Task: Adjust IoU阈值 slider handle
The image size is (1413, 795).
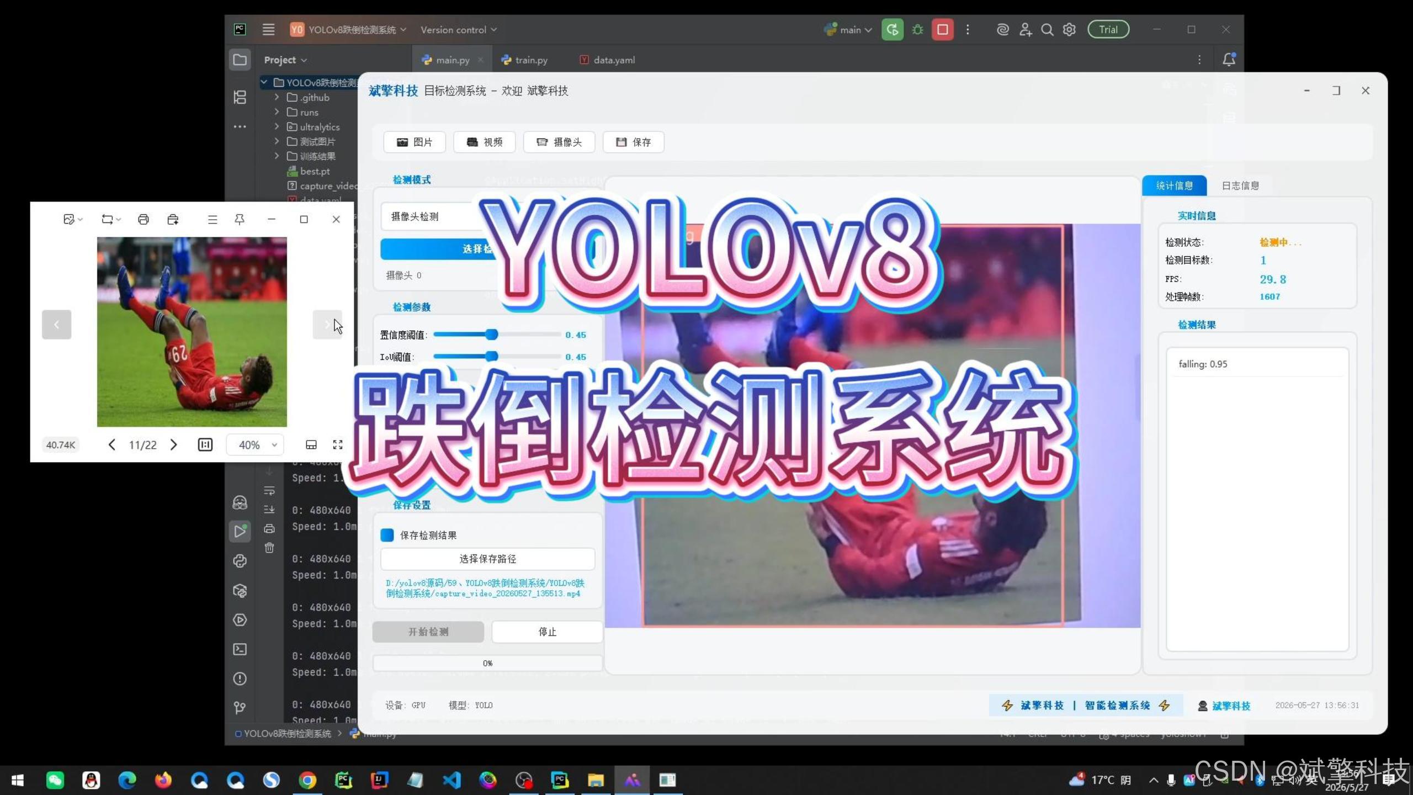Action: pyautogui.click(x=491, y=356)
